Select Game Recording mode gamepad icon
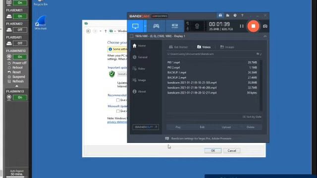 pyautogui.click(x=156, y=26)
